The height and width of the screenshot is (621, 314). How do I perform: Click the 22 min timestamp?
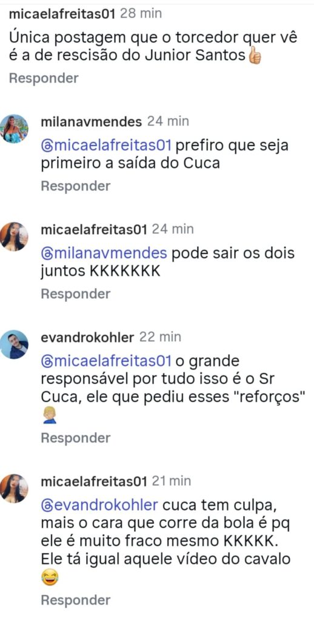click(159, 337)
